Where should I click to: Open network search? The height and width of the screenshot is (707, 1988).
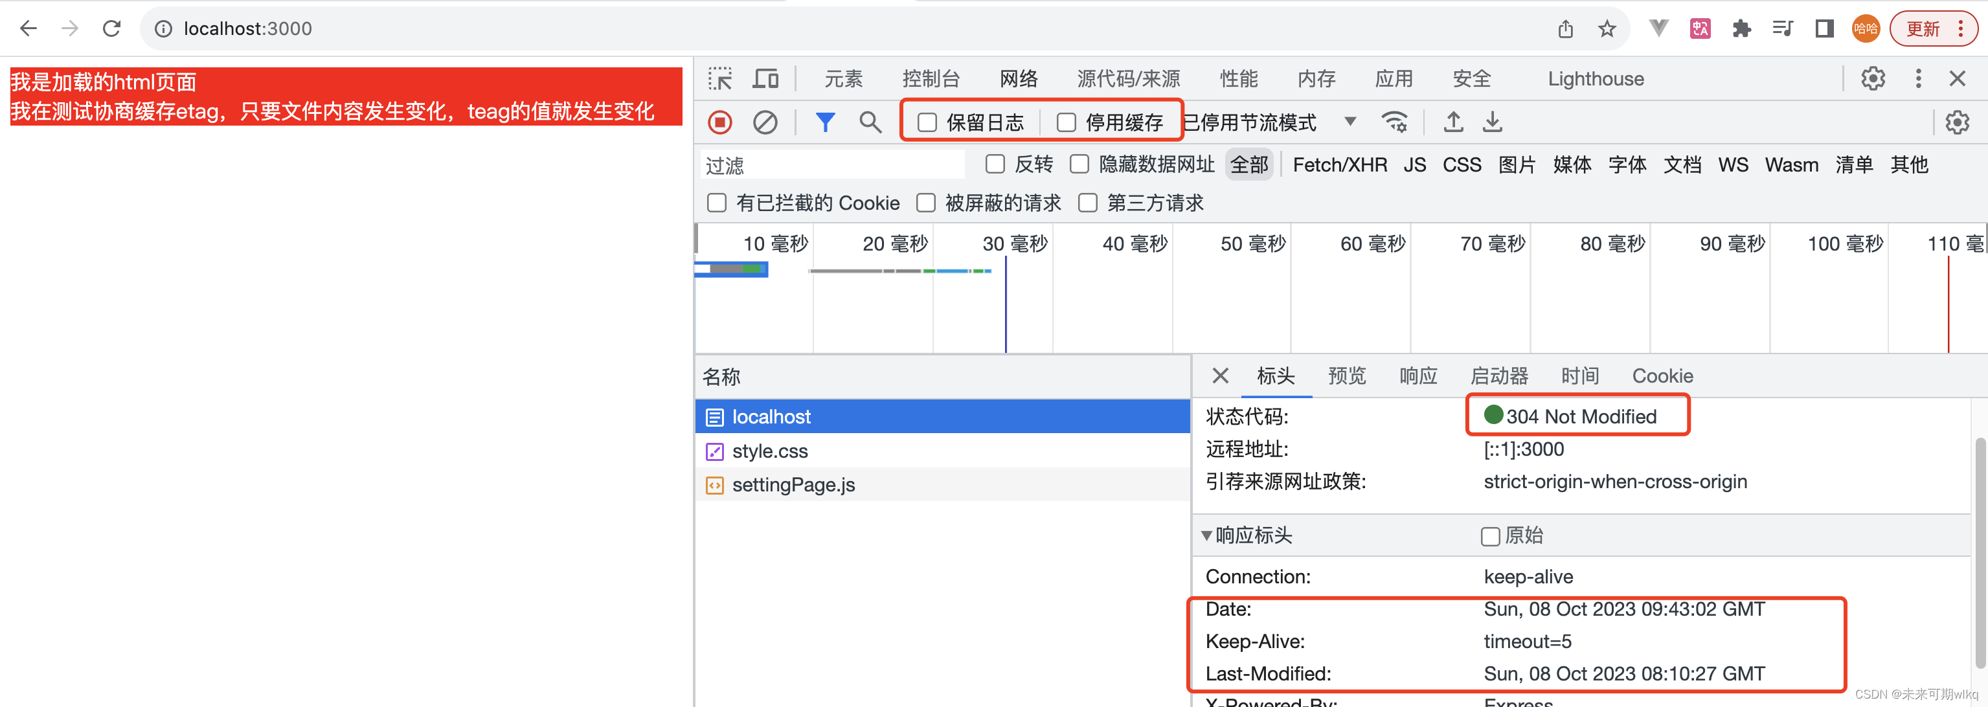coord(870,123)
